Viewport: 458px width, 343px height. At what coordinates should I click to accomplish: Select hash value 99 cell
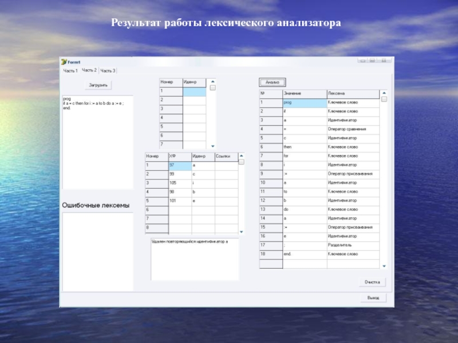click(180, 174)
